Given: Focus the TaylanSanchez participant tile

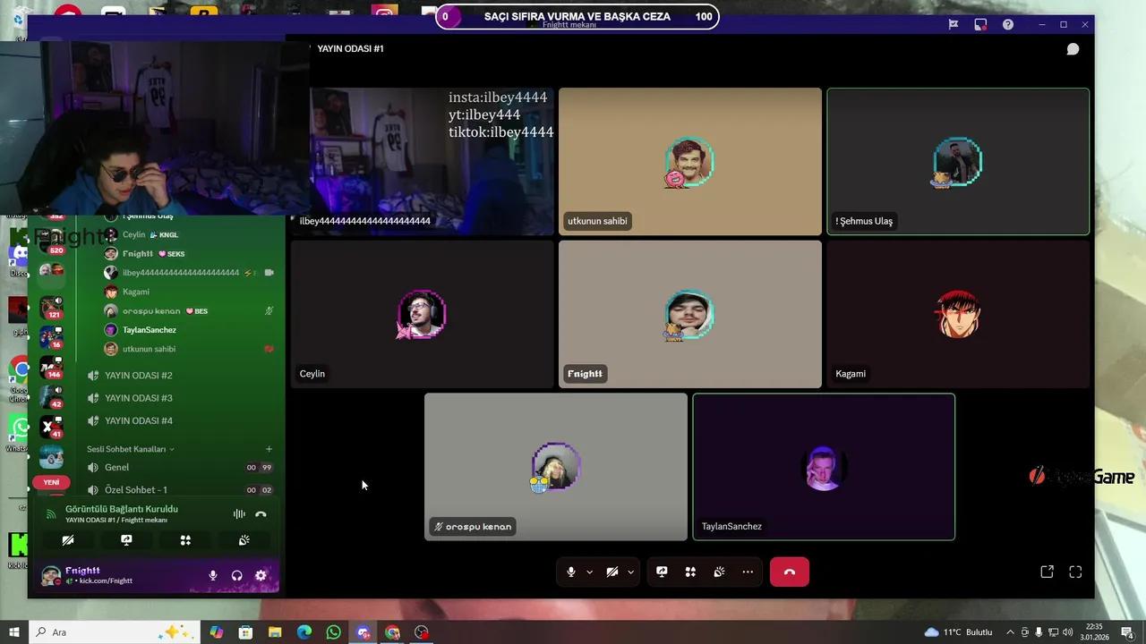Looking at the screenshot, I should coord(824,467).
